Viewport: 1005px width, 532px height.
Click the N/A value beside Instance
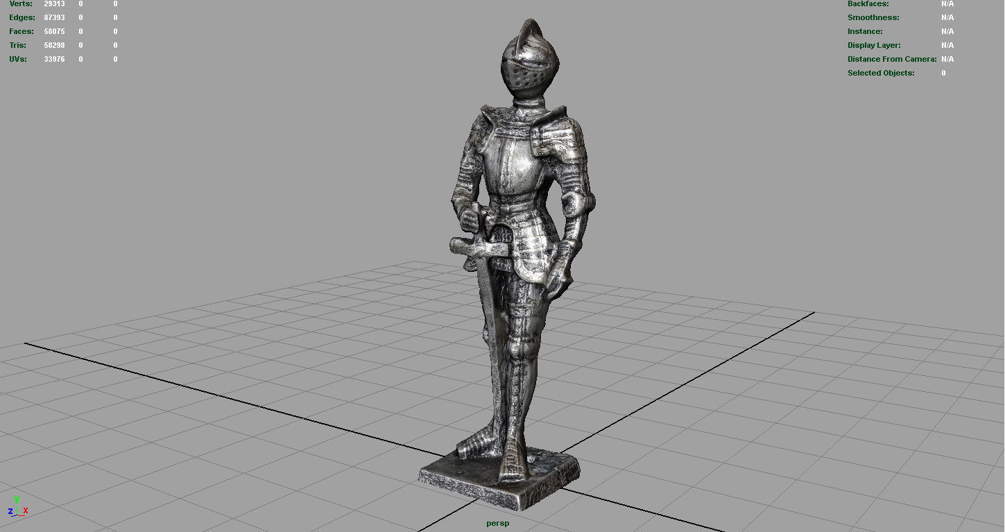[x=947, y=31]
